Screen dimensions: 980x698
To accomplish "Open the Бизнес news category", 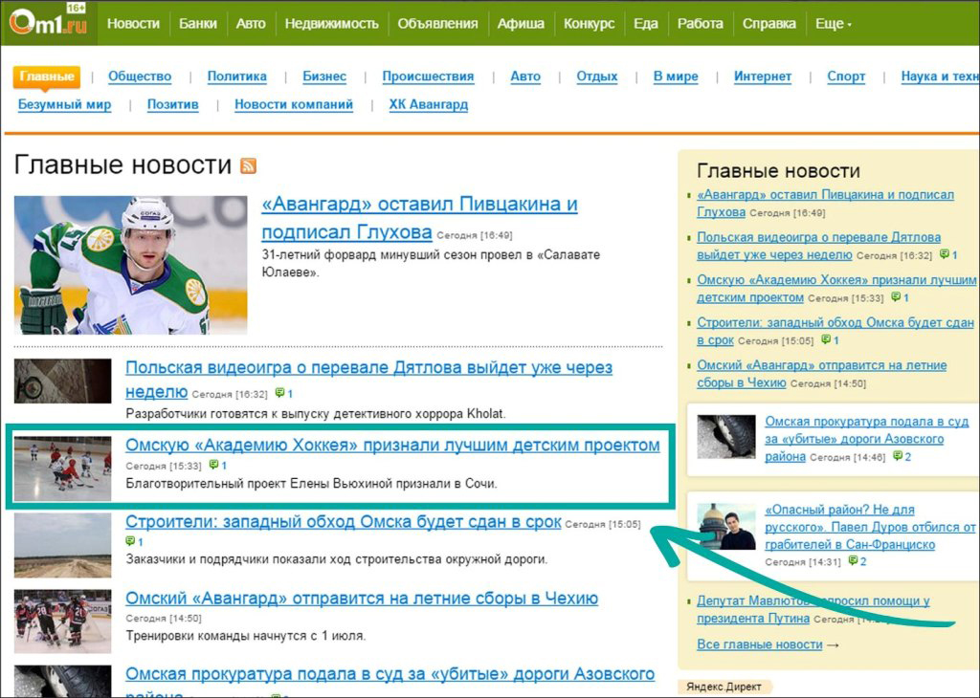I will 324,76.
